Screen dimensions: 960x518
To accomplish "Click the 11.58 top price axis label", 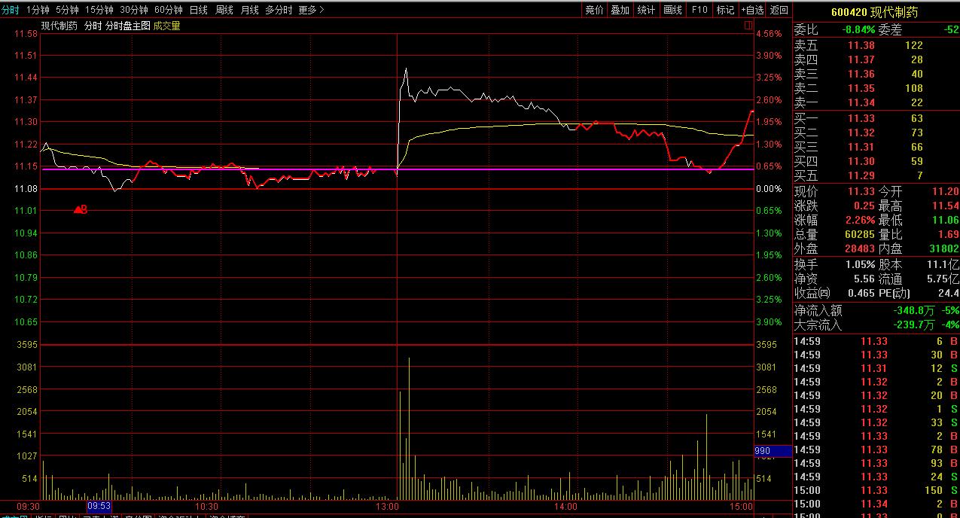I will coord(26,34).
